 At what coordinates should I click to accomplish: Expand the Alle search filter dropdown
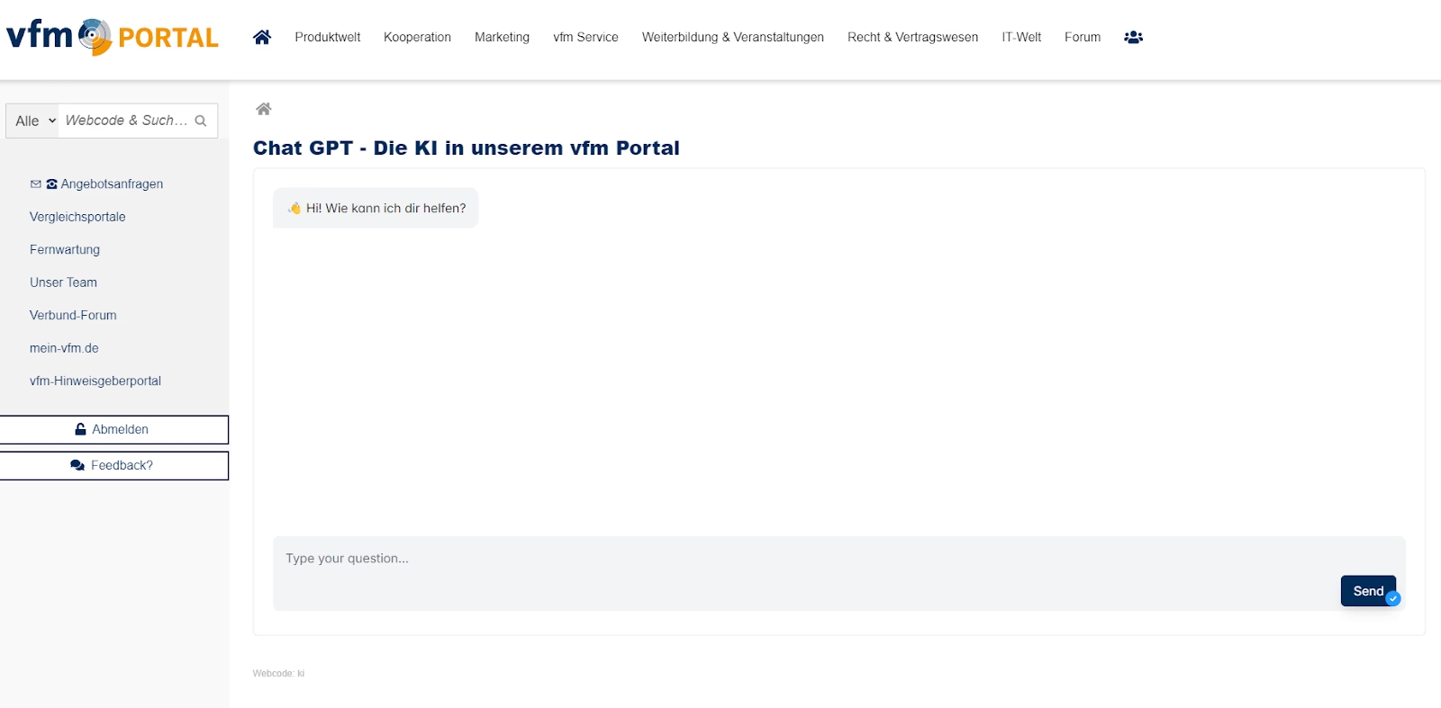(x=33, y=121)
